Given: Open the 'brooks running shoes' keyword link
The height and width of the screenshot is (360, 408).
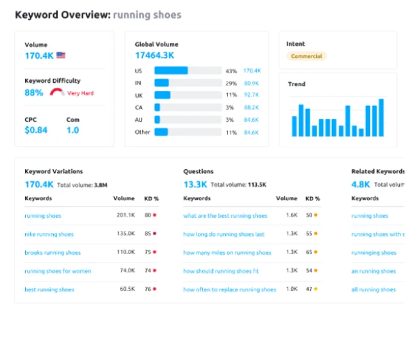Looking at the screenshot, I should (52, 253).
